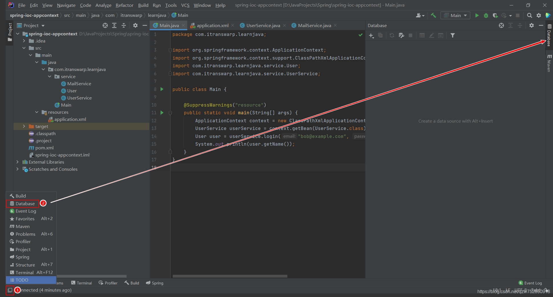Open Project view mode dropdown
553x297 pixels.
(31, 25)
